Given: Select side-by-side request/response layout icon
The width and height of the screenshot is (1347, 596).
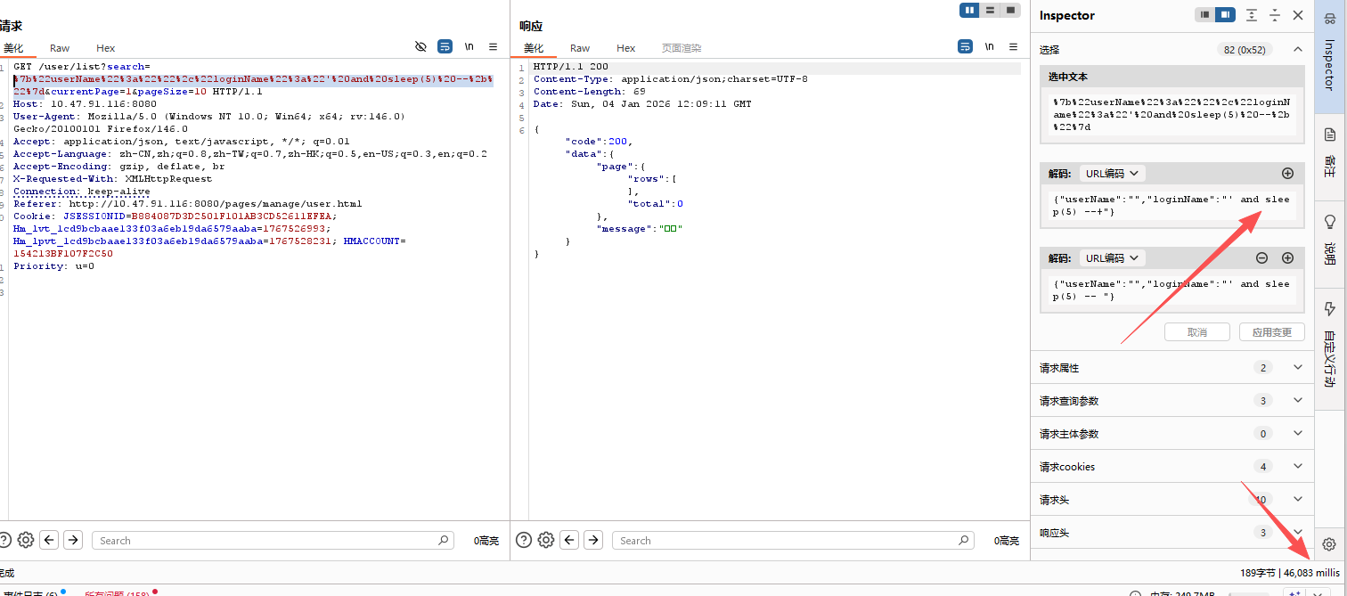Looking at the screenshot, I should [969, 10].
